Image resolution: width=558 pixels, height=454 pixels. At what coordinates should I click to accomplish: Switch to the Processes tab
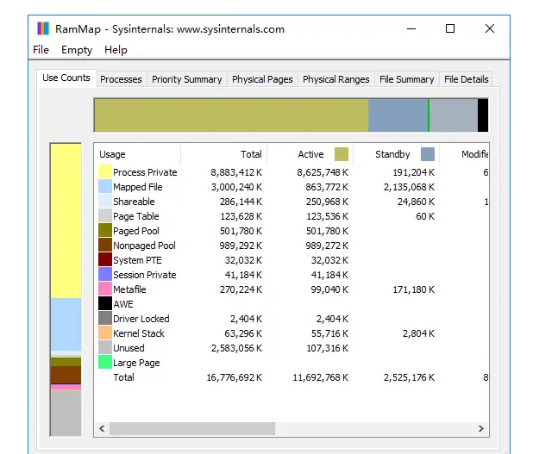pos(121,79)
